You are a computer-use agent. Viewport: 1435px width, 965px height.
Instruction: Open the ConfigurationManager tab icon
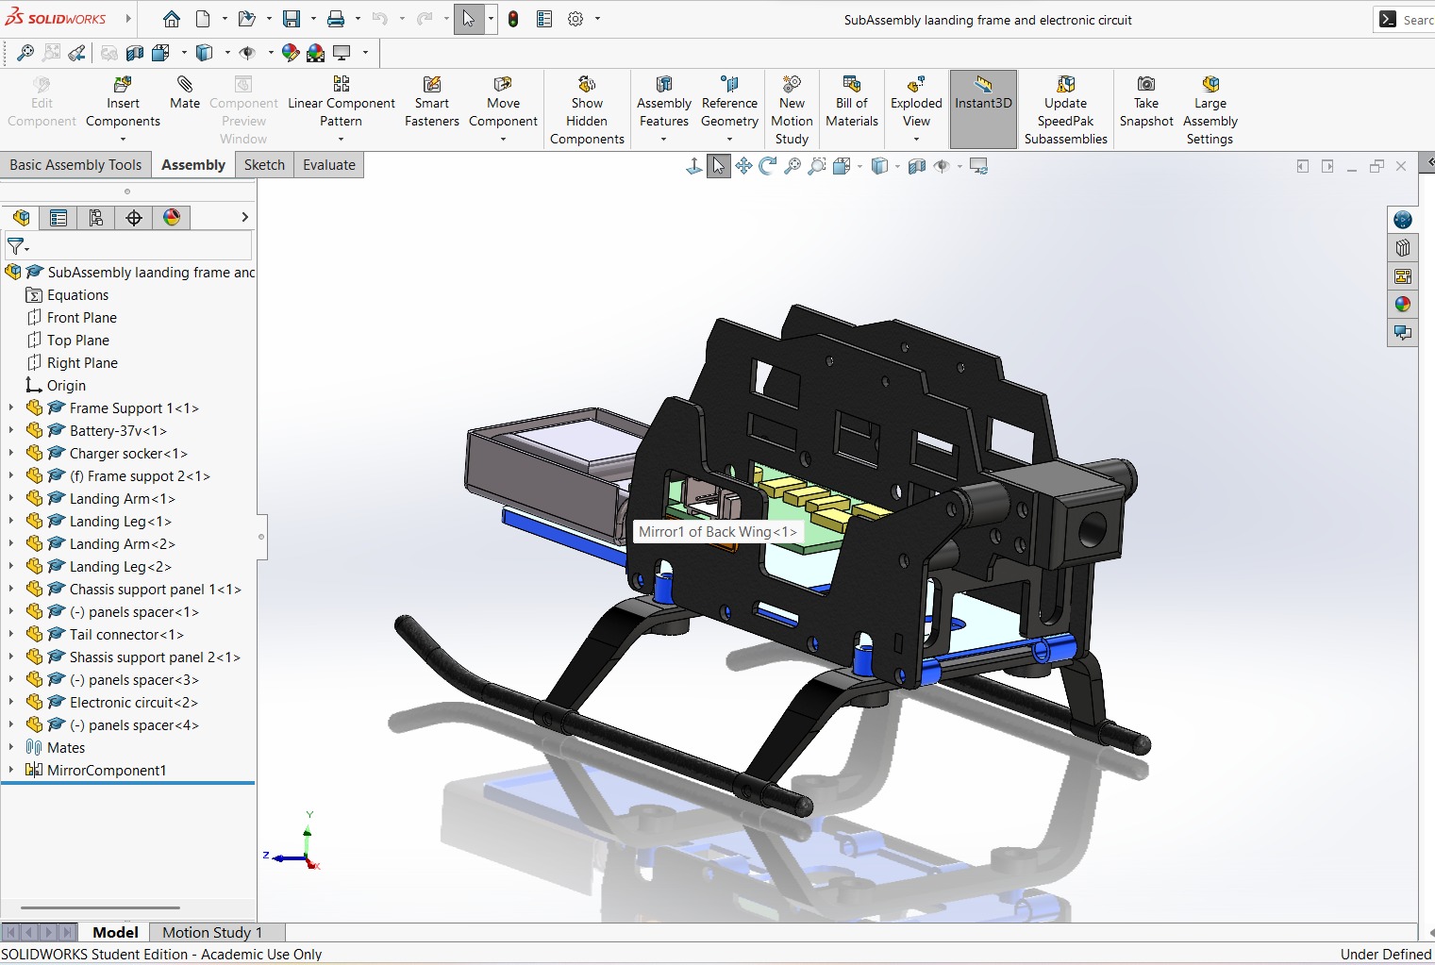(96, 218)
